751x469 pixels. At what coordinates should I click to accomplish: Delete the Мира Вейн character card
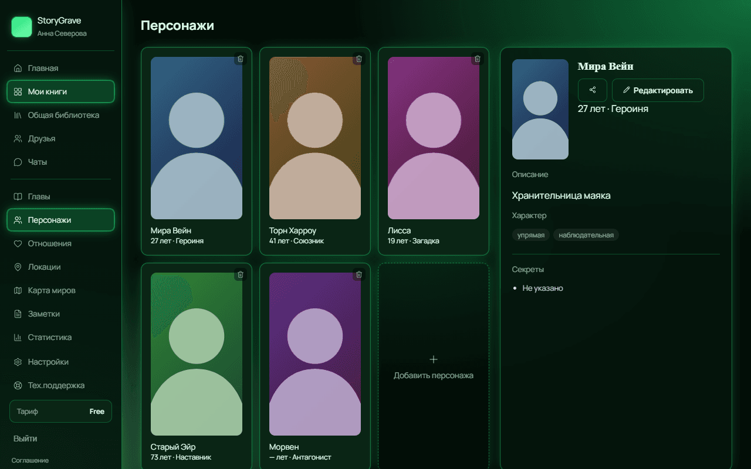point(241,59)
